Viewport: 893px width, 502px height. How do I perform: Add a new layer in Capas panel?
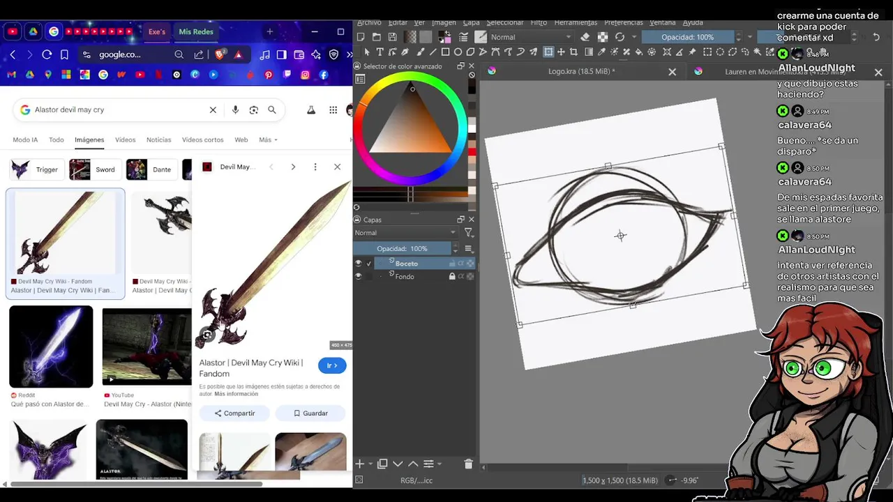pos(360,464)
